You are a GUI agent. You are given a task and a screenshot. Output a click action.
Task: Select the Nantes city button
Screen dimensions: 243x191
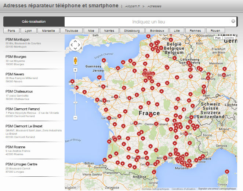pos(109,31)
